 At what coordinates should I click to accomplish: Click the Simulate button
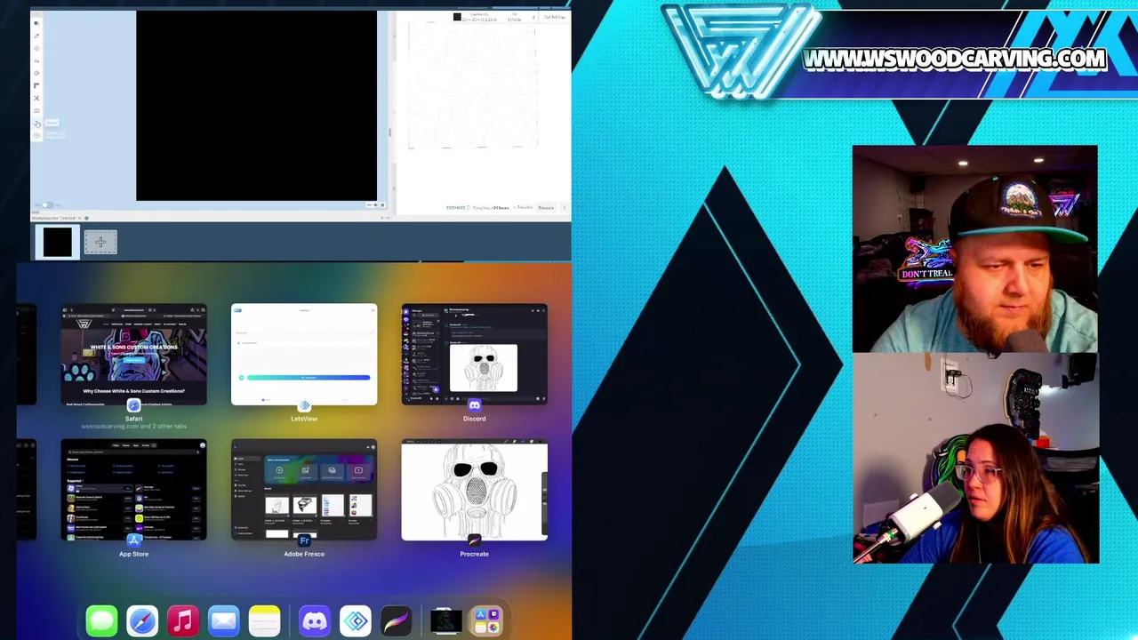546,208
